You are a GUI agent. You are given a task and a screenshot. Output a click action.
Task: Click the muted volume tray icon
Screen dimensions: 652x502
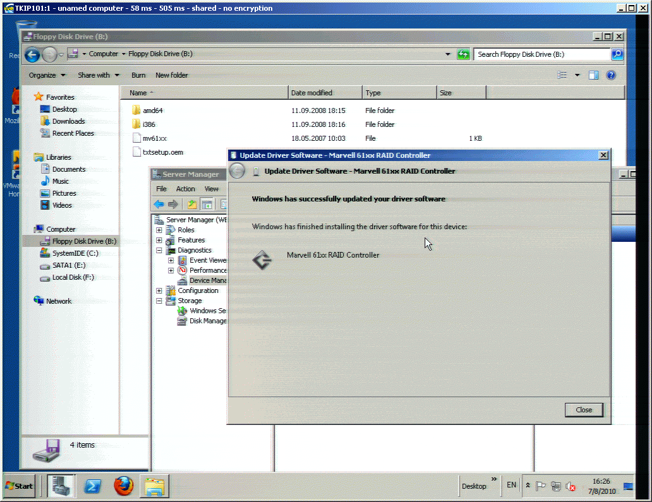pyautogui.click(x=571, y=486)
